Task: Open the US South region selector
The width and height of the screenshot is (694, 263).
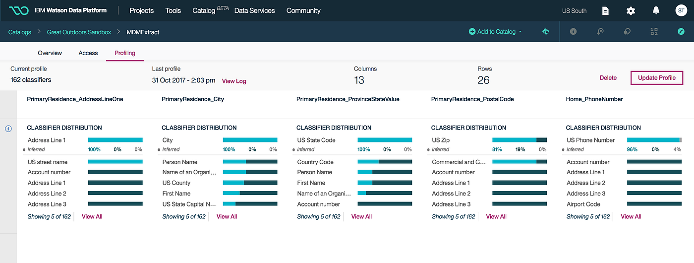Action: [x=574, y=11]
